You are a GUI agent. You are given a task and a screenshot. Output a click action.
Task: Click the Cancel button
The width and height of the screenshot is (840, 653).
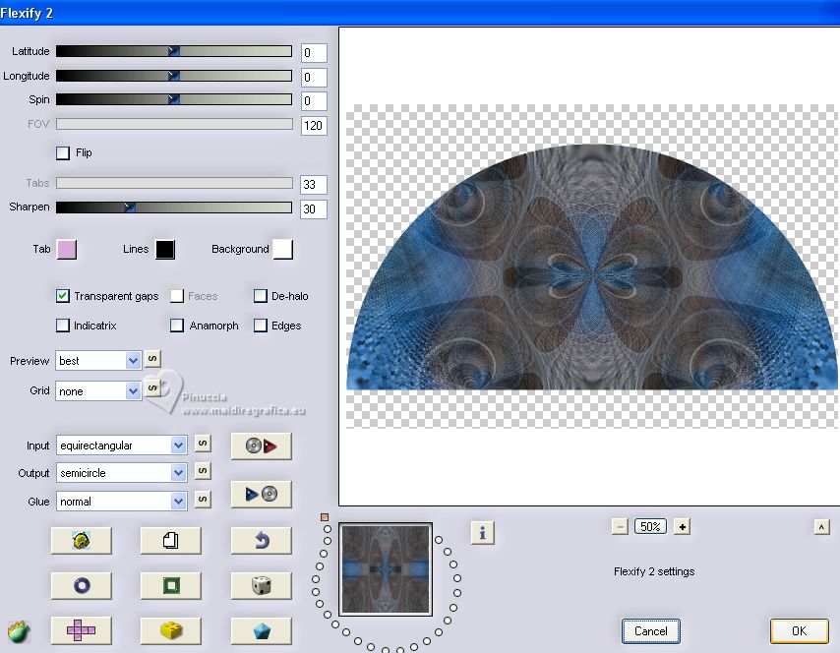651,631
